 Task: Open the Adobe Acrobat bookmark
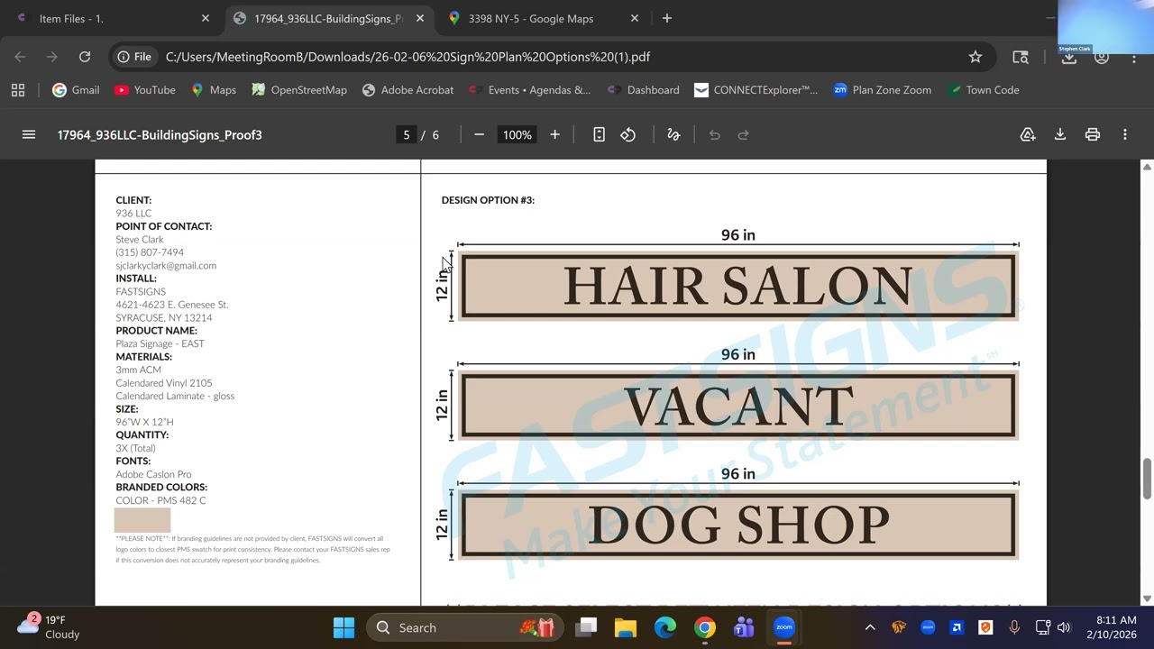pos(408,90)
